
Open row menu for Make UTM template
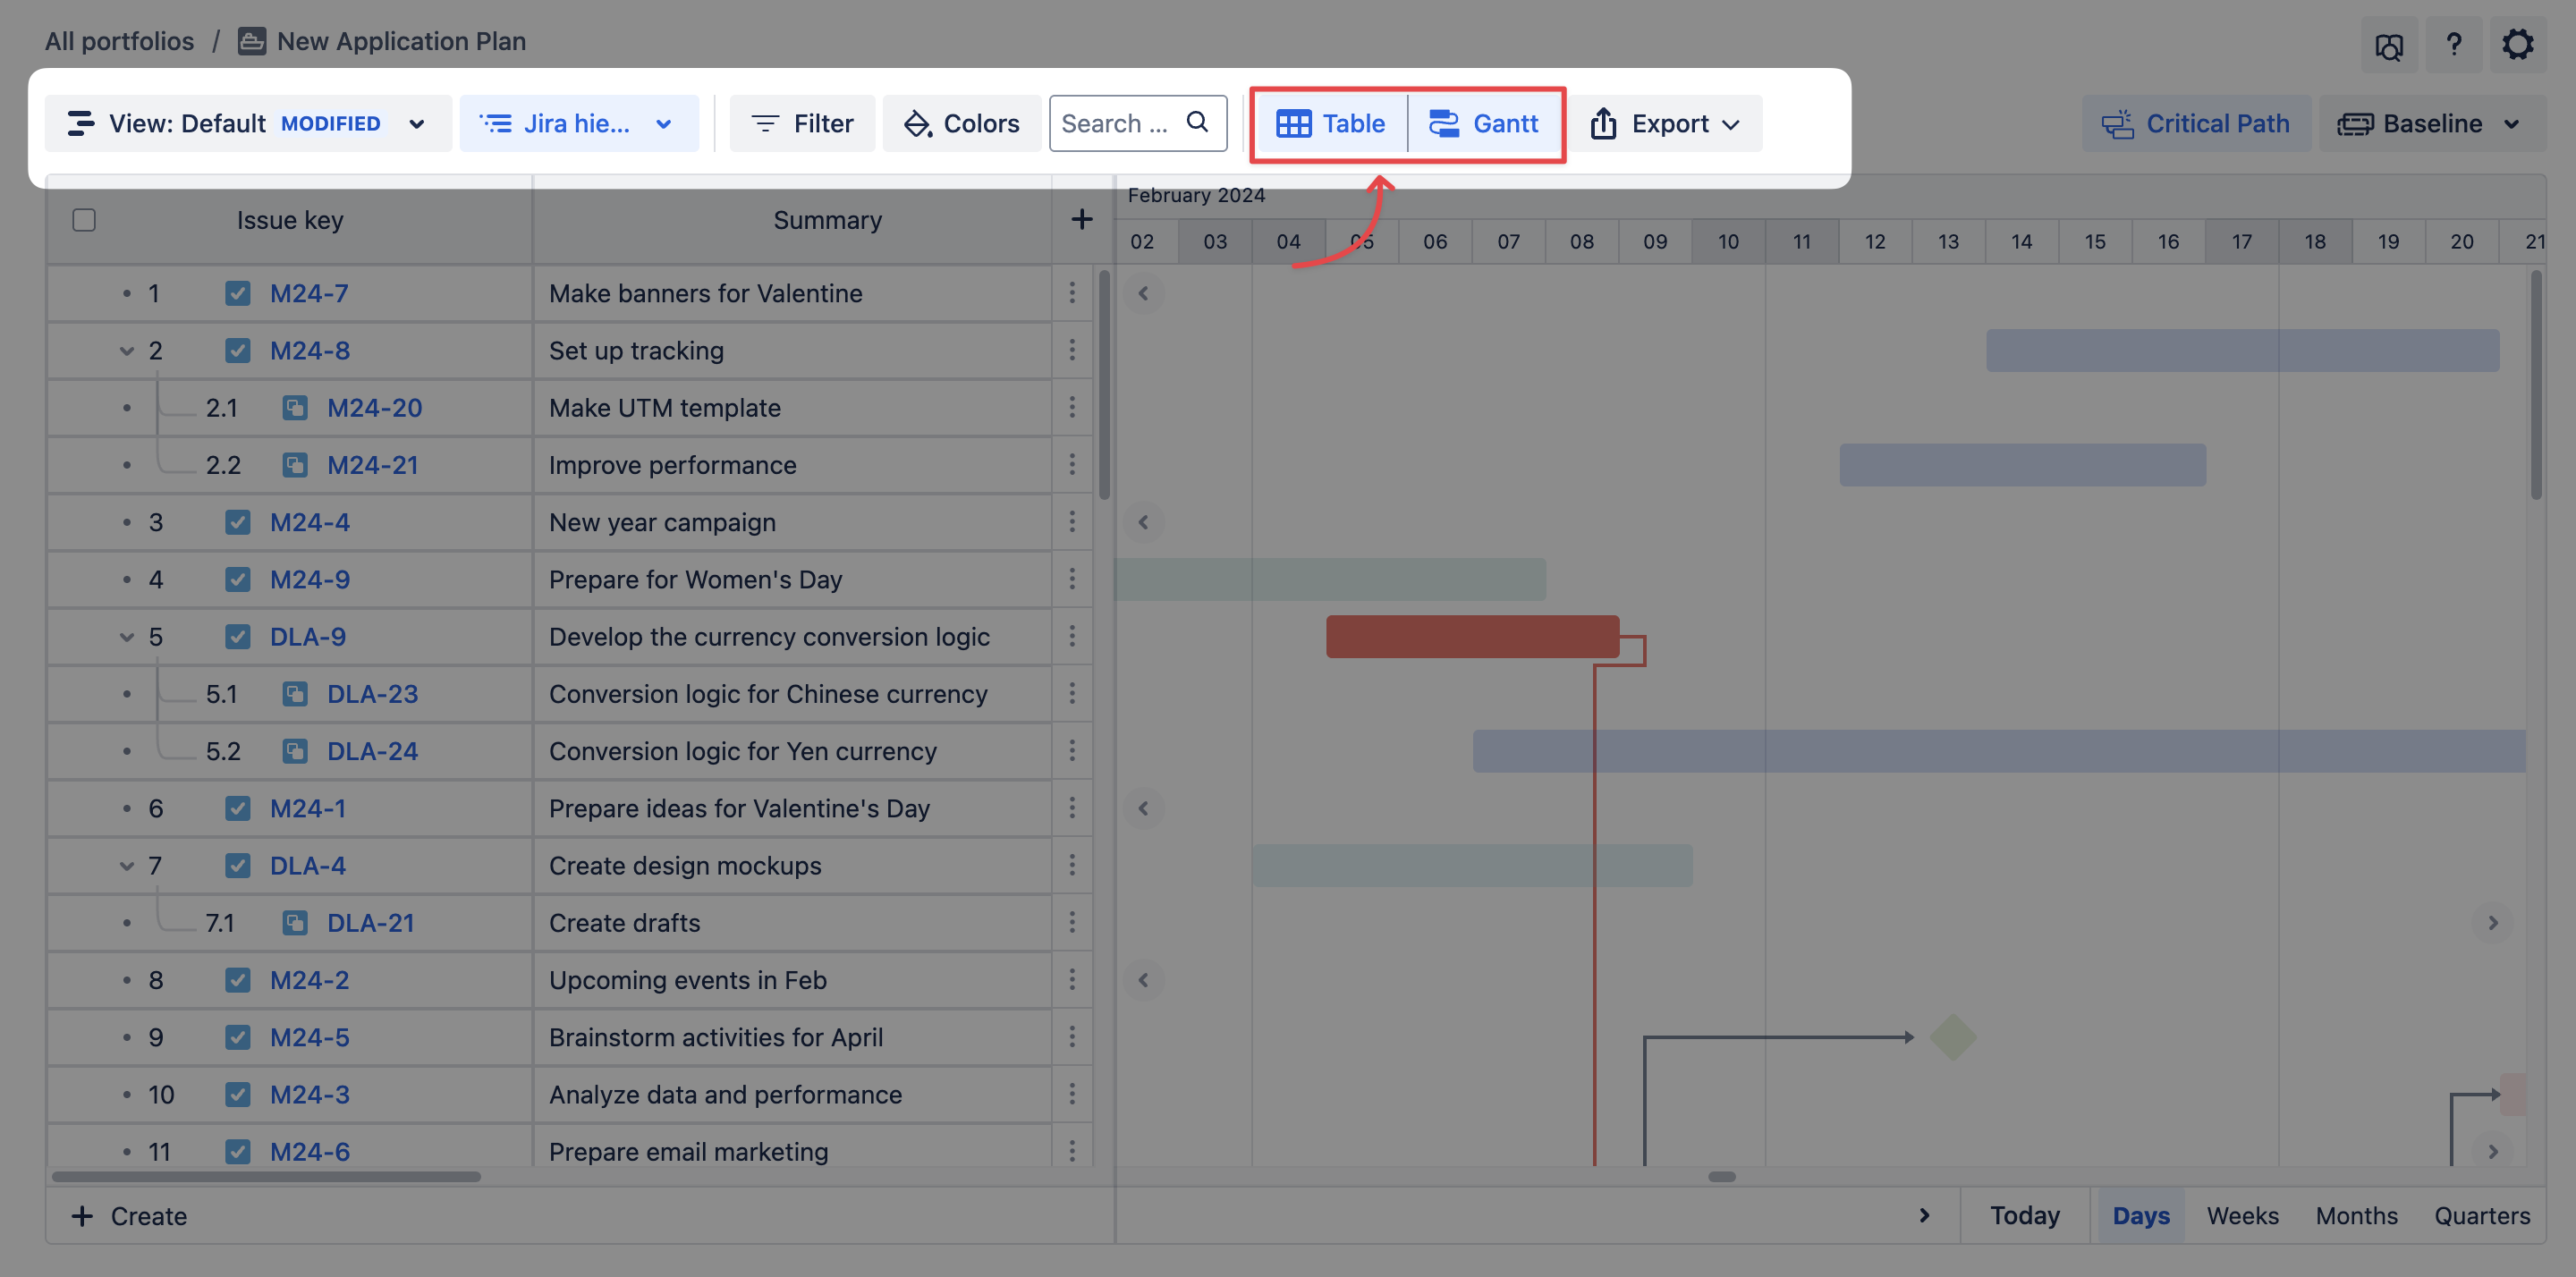[x=1072, y=407]
